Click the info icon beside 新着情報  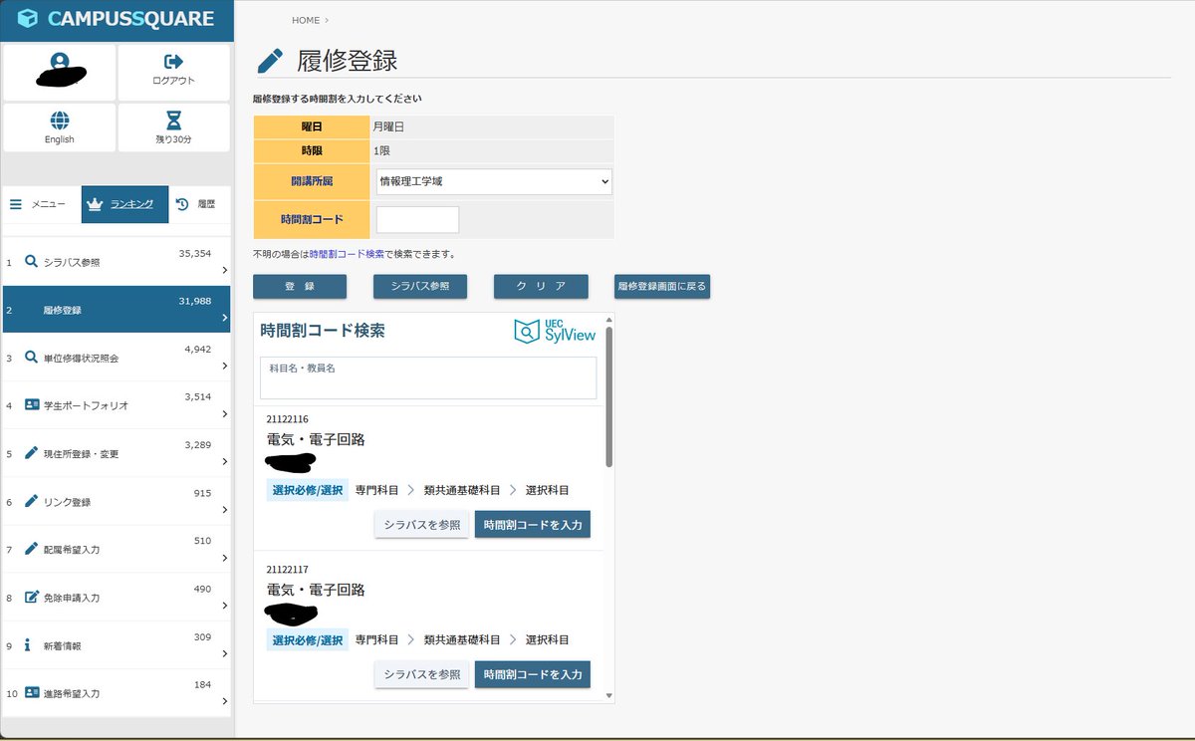28,644
